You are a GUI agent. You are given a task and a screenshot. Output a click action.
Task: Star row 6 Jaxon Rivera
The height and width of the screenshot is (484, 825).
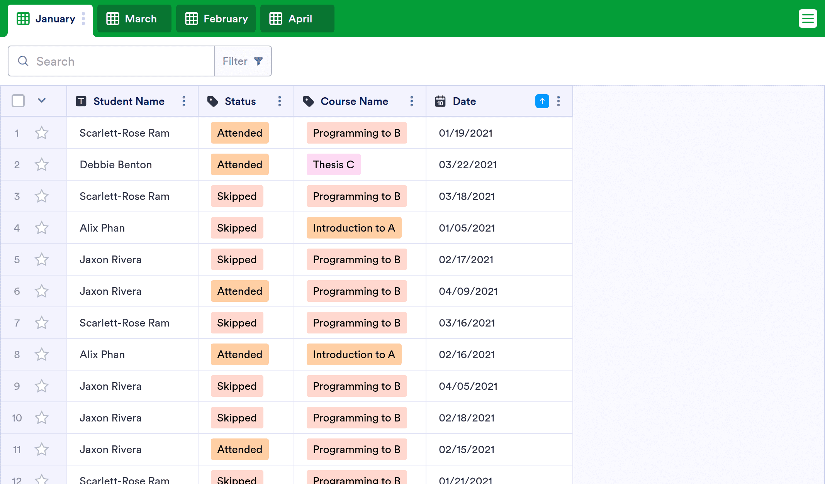(42, 291)
